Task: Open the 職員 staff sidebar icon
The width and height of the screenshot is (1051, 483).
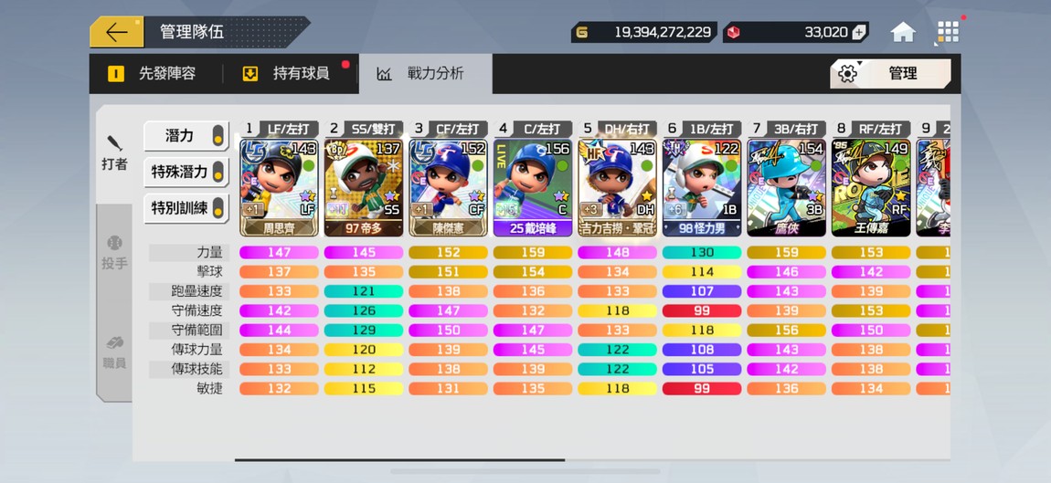Action: tap(114, 352)
